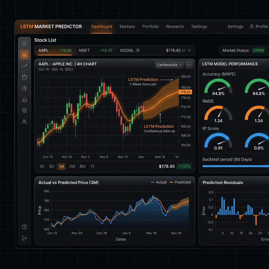The height and width of the screenshot is (269, 269).
Task: Open the trend line sidebar icon
Action: [24, 66]
